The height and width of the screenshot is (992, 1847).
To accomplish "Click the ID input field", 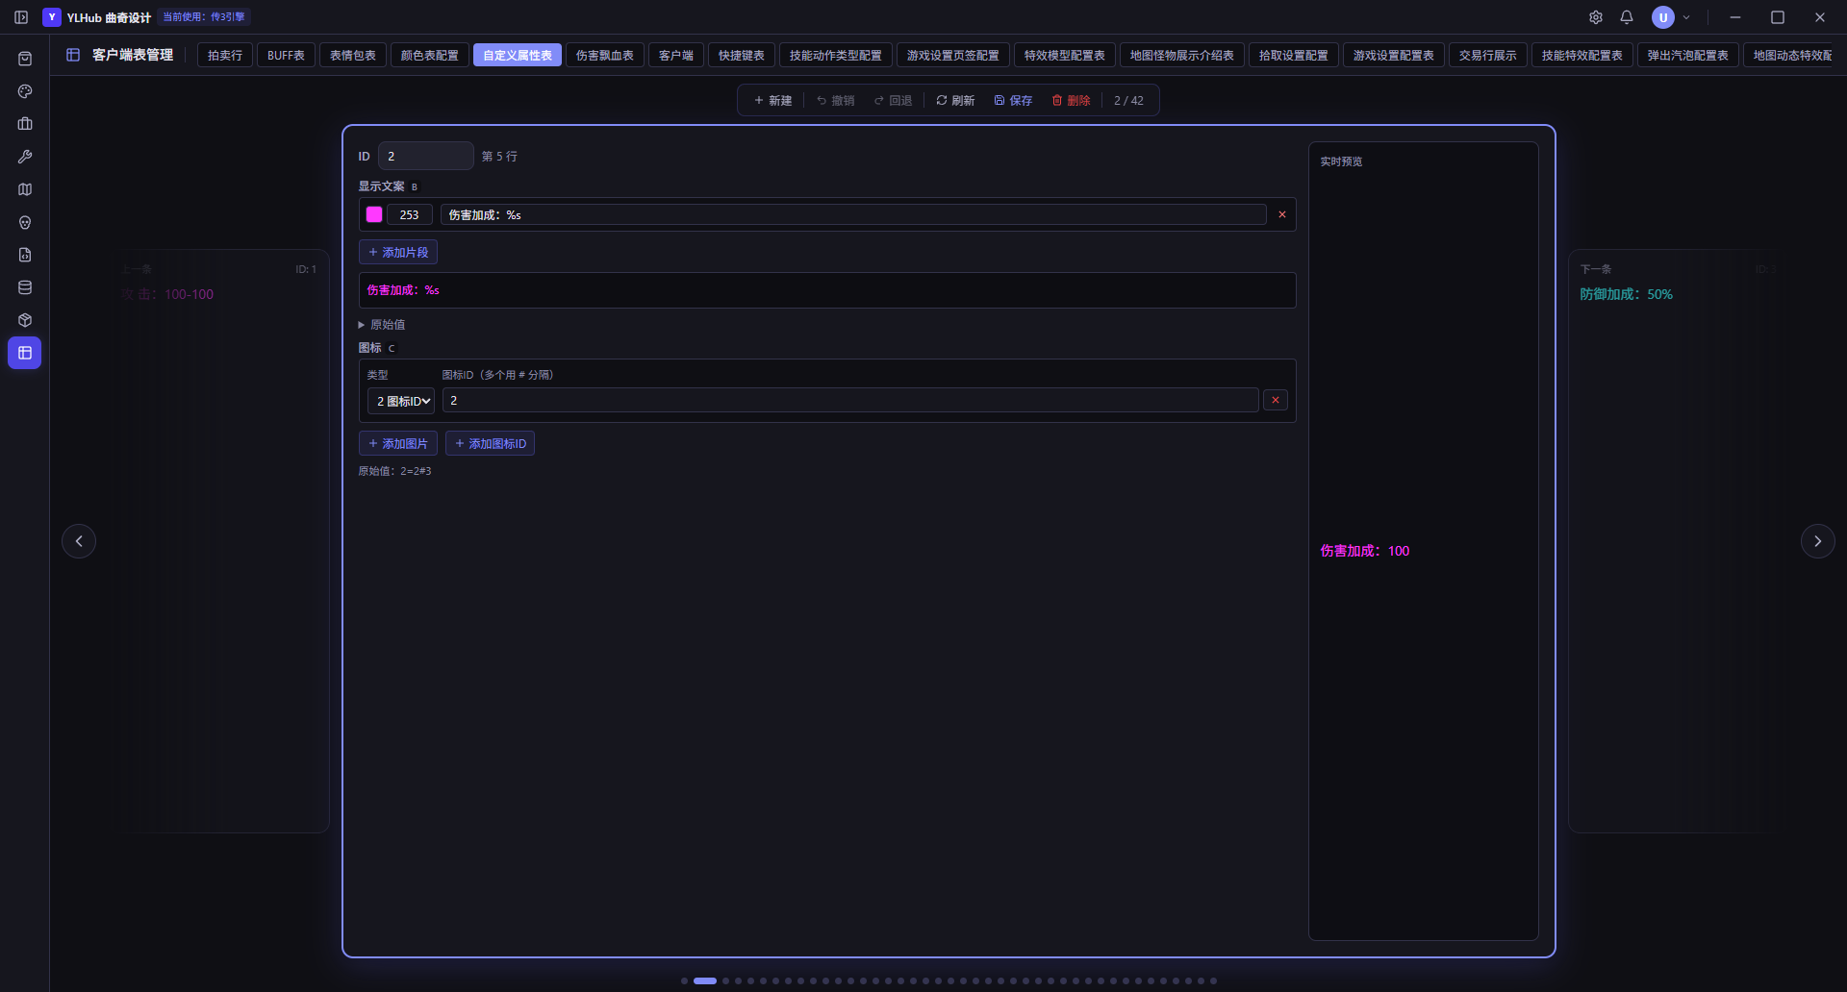I will pyautogui.click(x=426, y=156).
